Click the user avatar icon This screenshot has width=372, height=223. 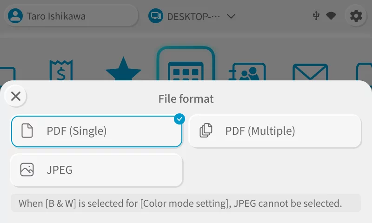click(x=15, y=16)
